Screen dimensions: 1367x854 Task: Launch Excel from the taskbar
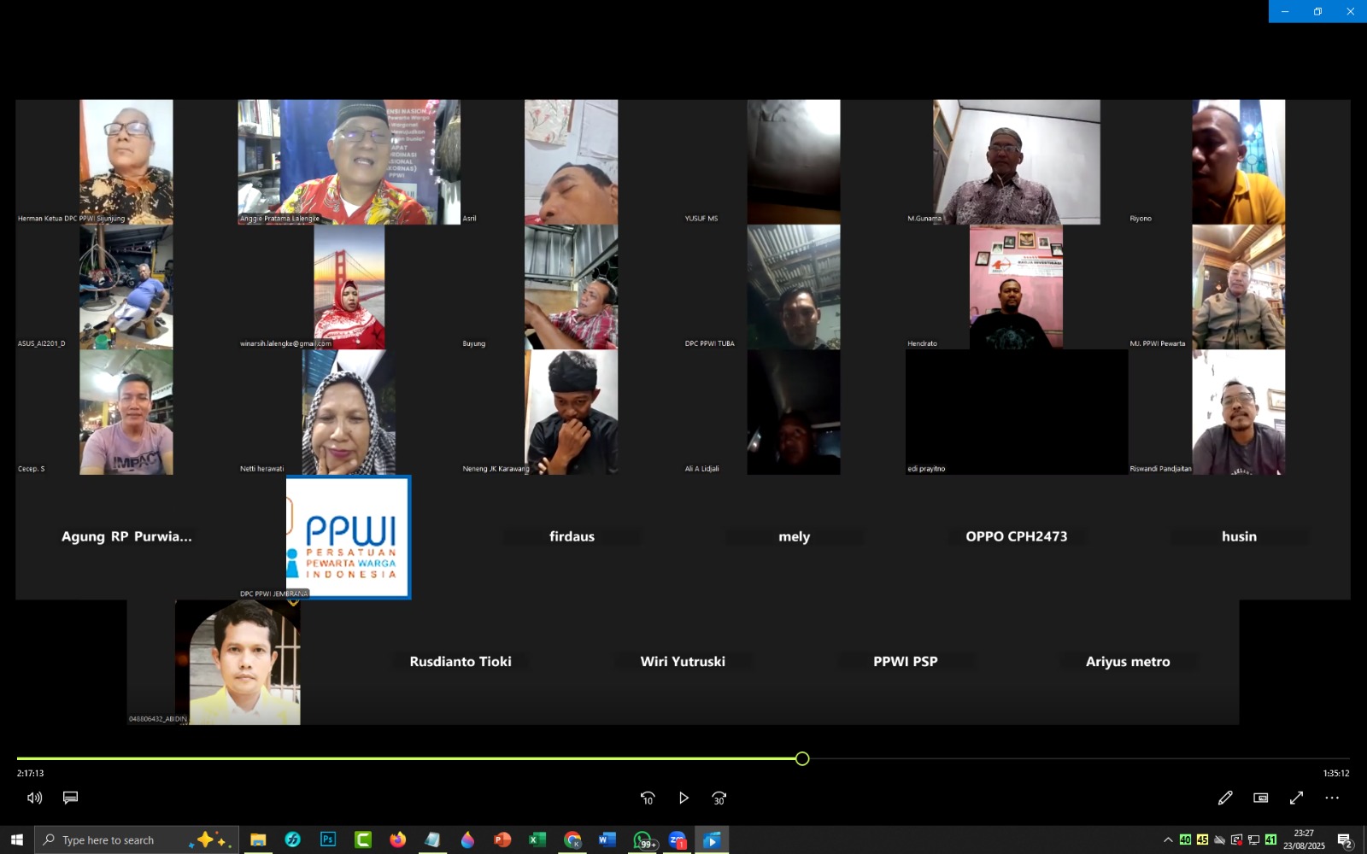pyautogui.click(x=537, y=840)
